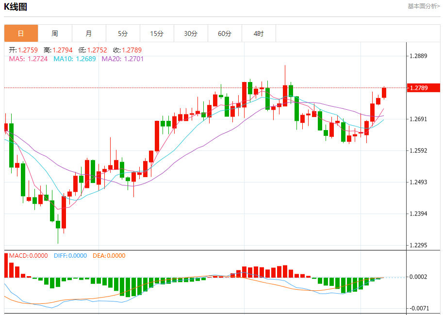This screenshot has width=443, height=315.
Task: Click the MA5: 1.2724 indicator label
Action: pyautogui.click(x=28, y=59)
